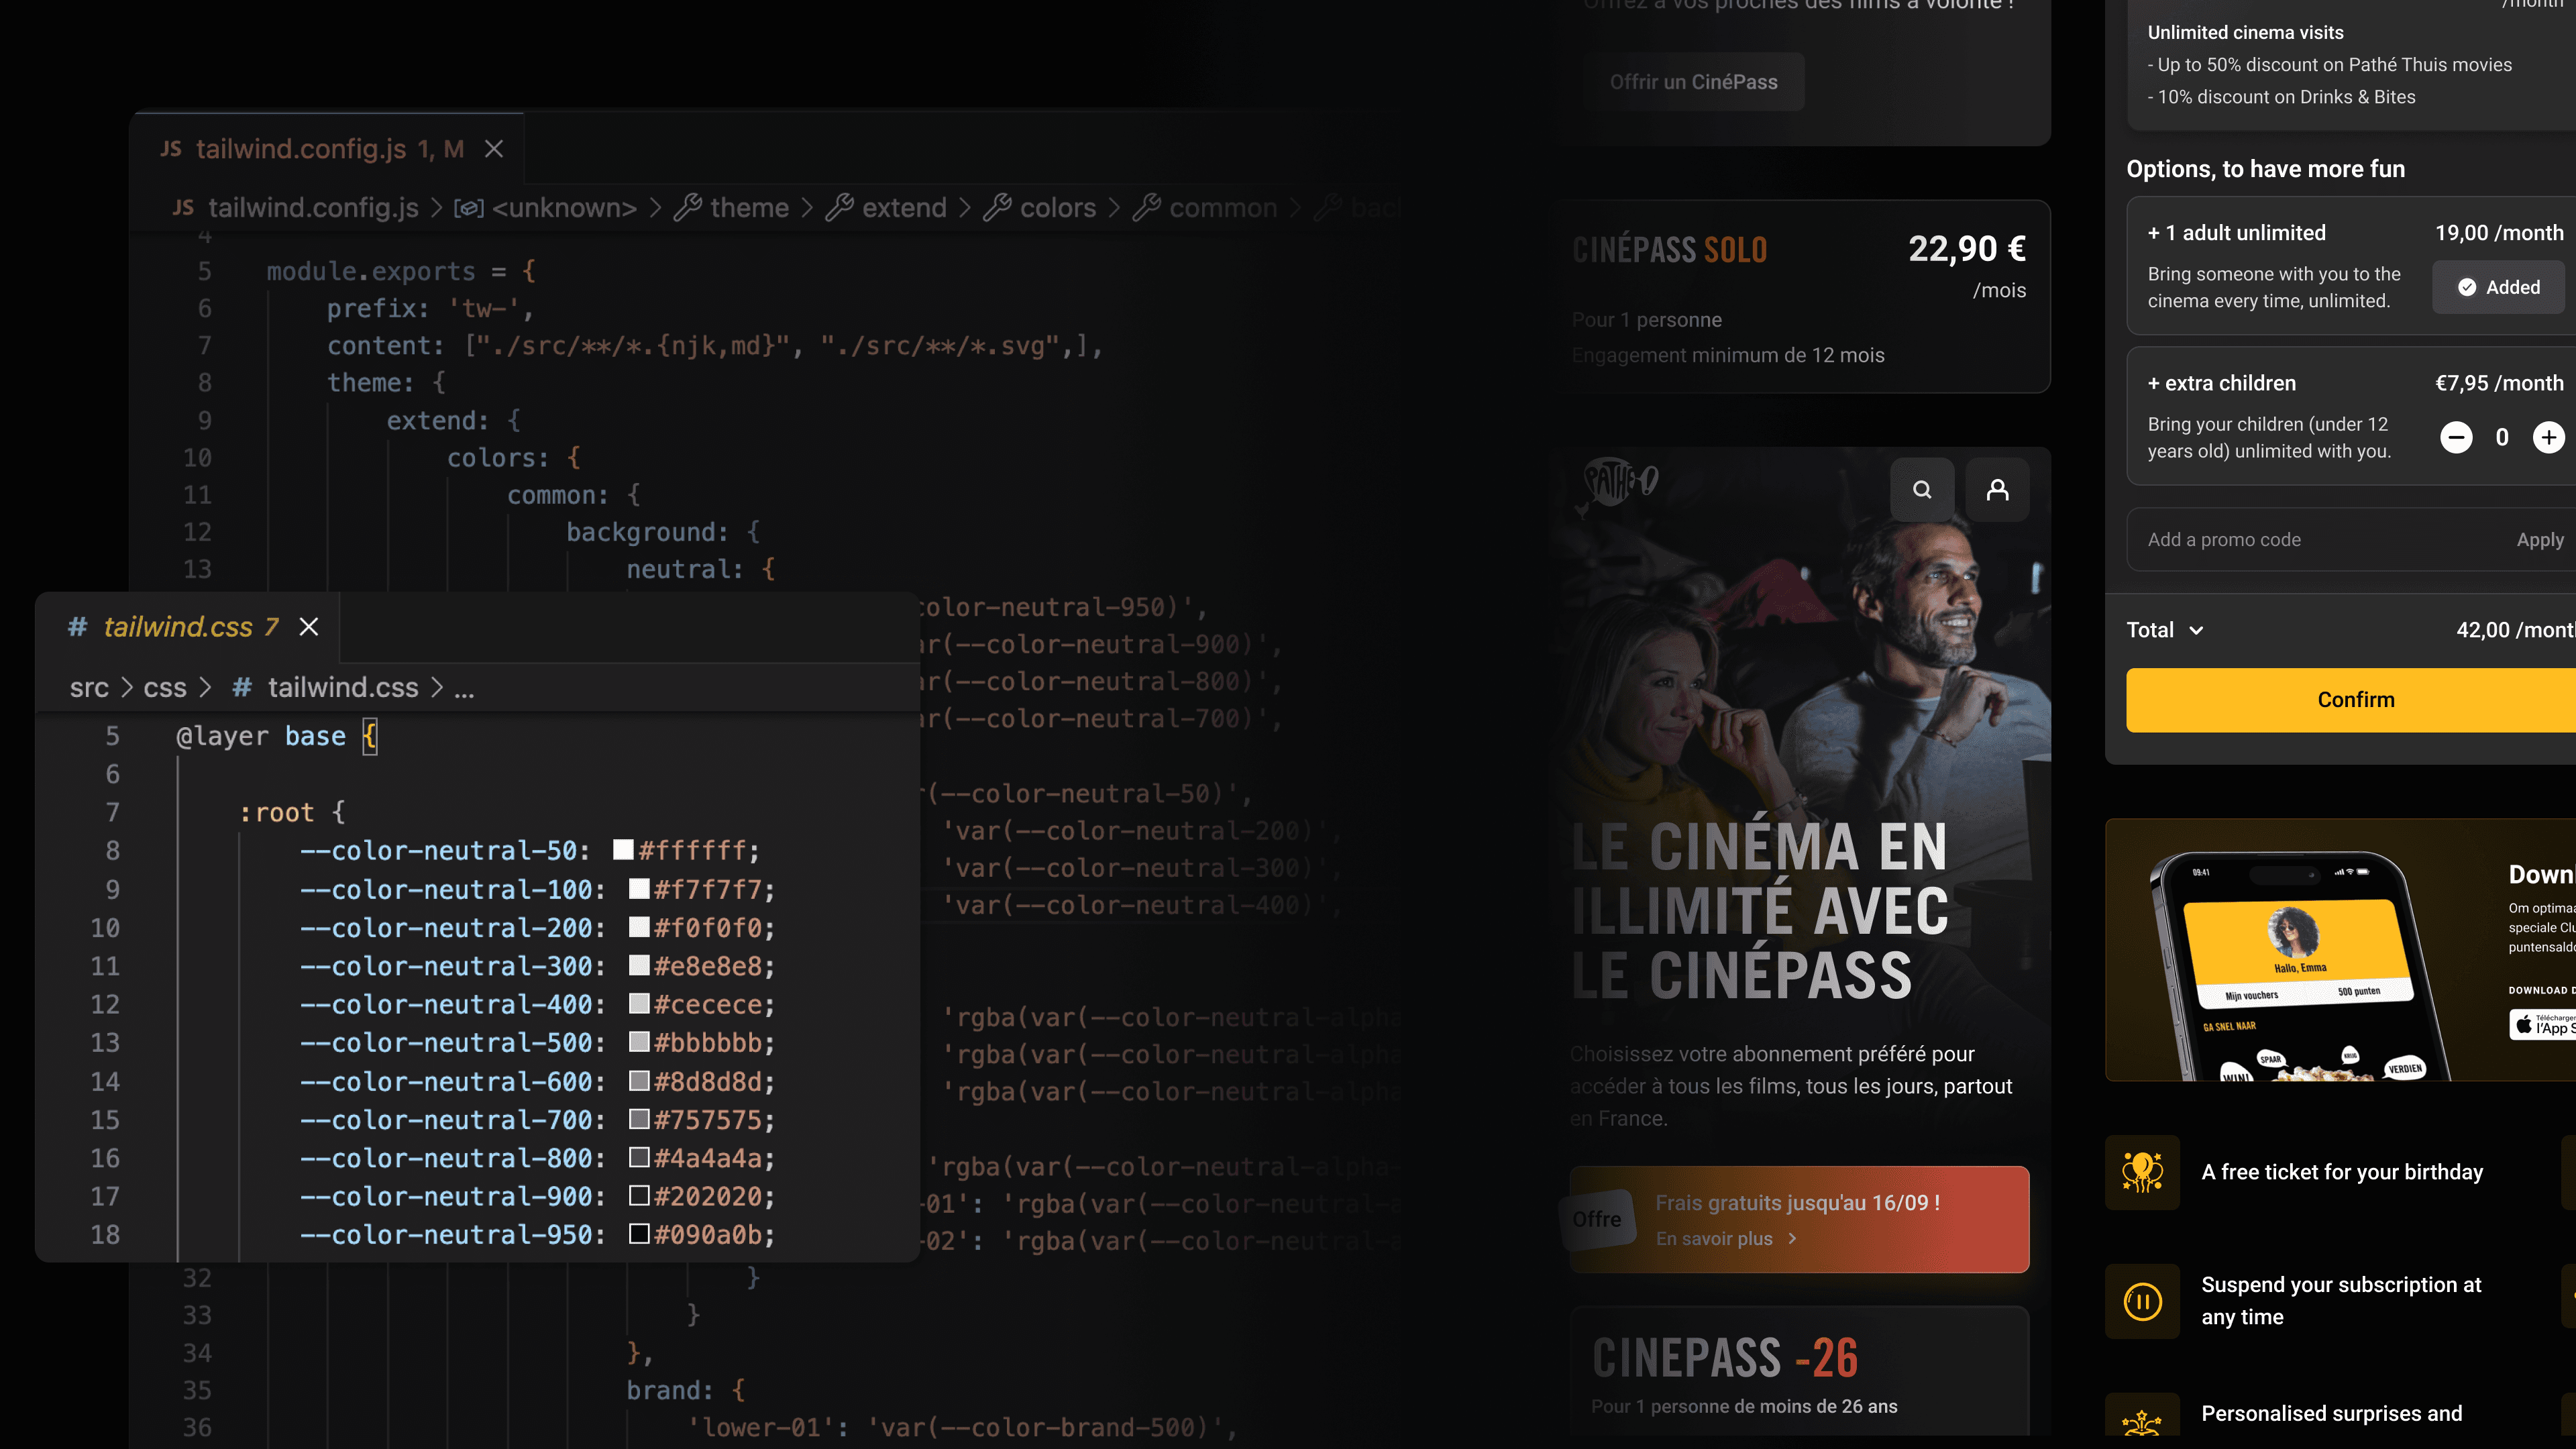Click the 'Offrir un CinéPass' button
The image size is (2576, 1449).
point(1694,82)
